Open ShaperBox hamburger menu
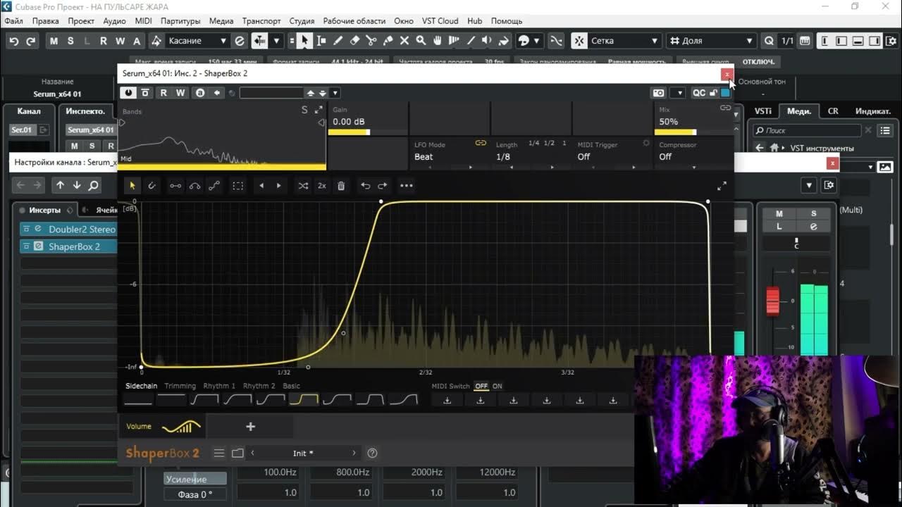 pyautogui.click(x=219, y=453)
